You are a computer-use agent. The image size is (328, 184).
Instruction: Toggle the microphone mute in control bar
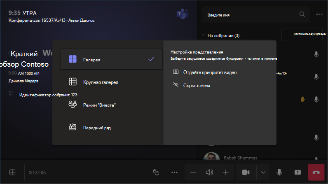coord(279,172)
